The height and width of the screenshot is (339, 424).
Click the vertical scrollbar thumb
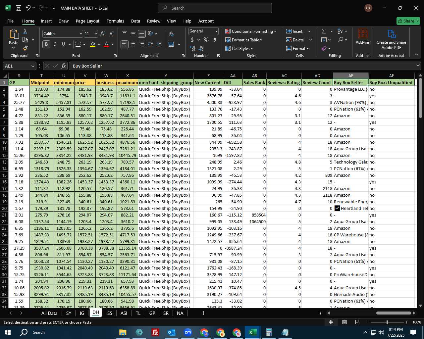pyautogui.click(x=420, y=98)
